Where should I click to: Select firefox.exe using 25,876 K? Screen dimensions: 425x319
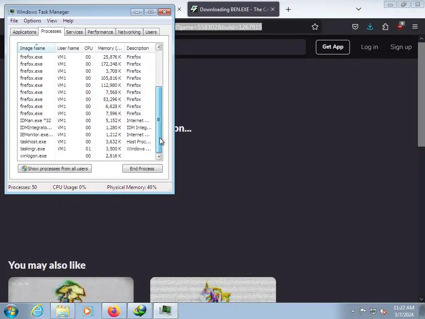click(86, 57)
